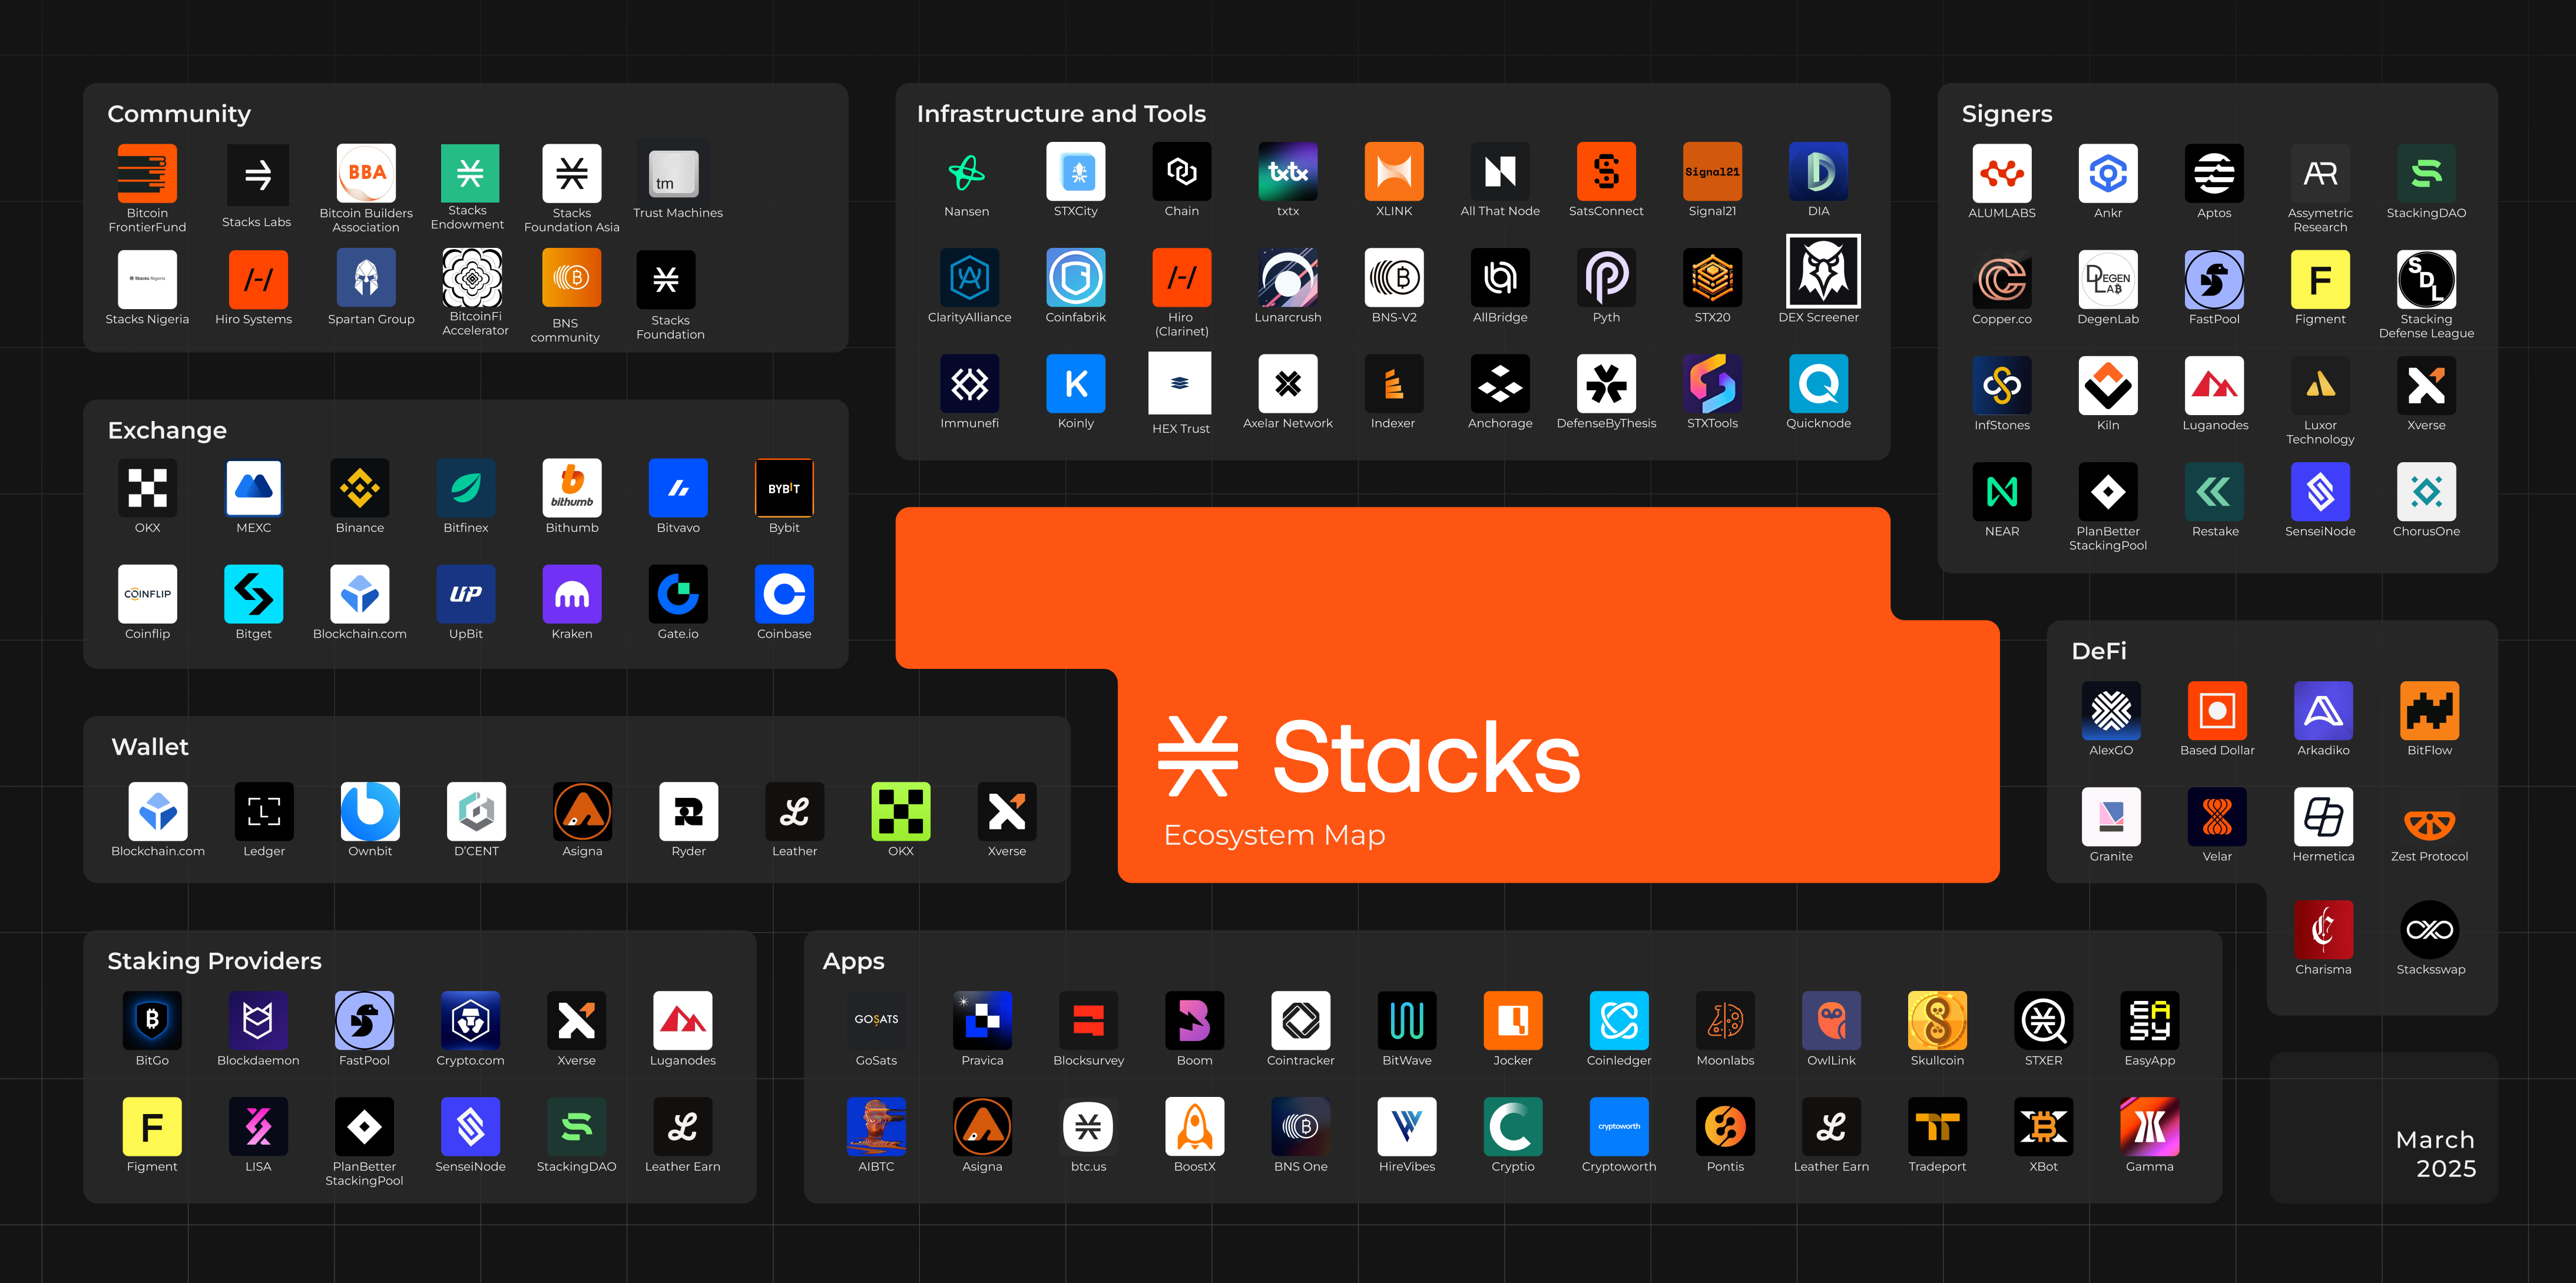Click the Zest Protocol icon
The height and width of the screenshot is (1283, 2576).
click(2429, 821)
